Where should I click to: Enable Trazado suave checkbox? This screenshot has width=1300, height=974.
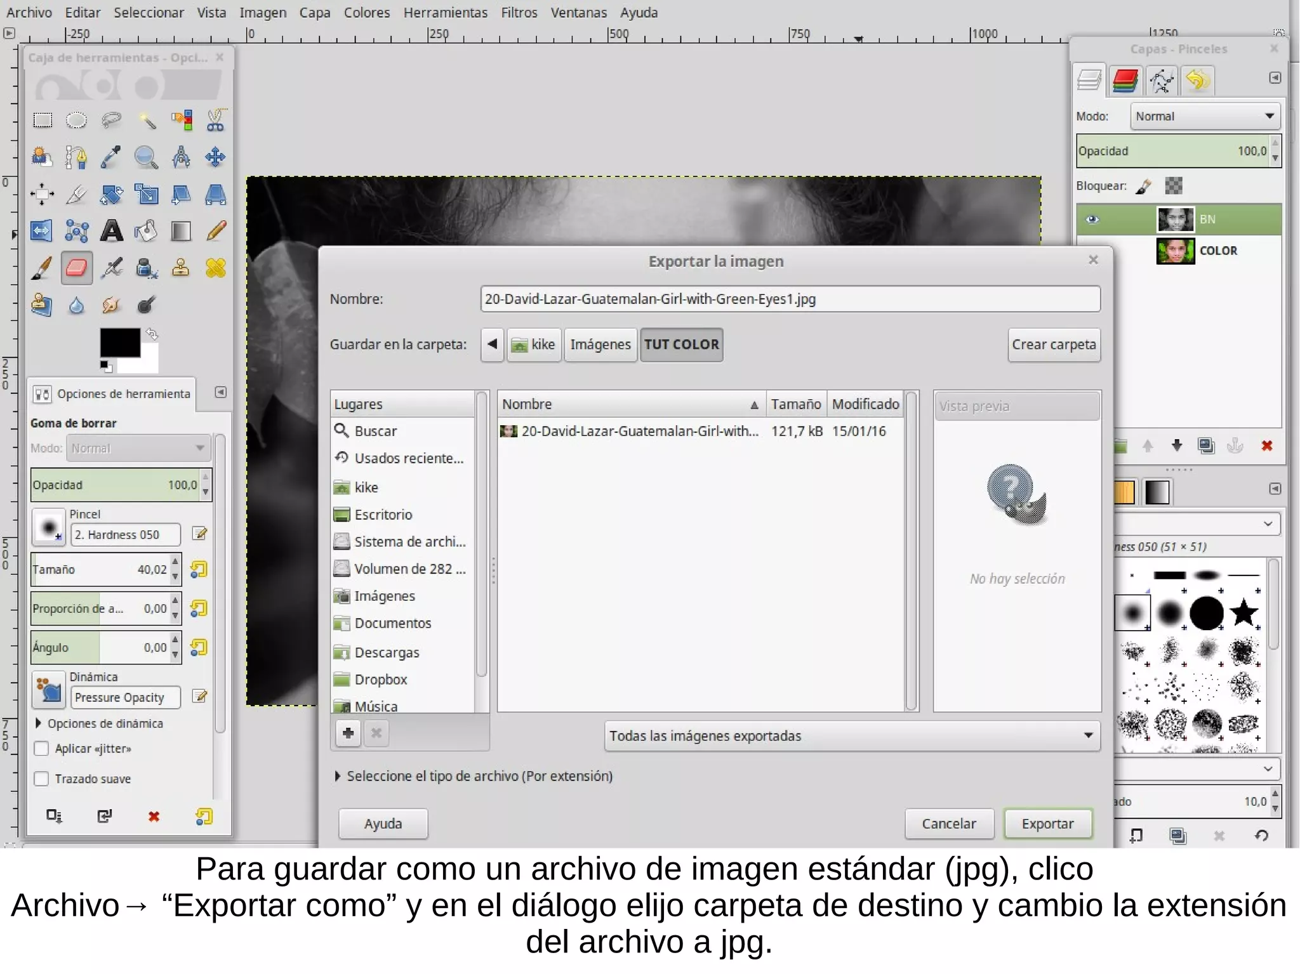pos(42,779)
